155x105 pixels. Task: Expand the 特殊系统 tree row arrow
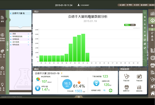(x=28, y=45)
